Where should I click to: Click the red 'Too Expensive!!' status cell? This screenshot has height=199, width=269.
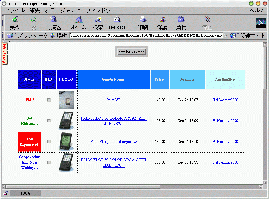(x=30, y=142)
